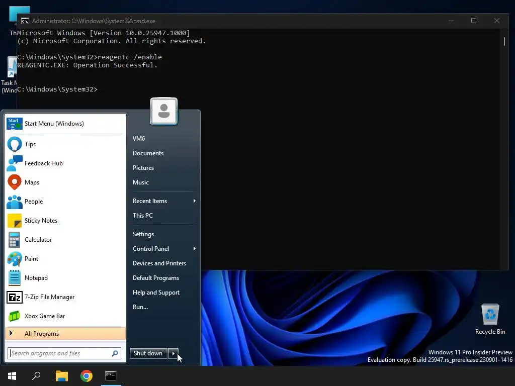515x386 pixels.
Task: Click cmd window title bar icon
Action: pyautogui.click(x=25, y=21)
